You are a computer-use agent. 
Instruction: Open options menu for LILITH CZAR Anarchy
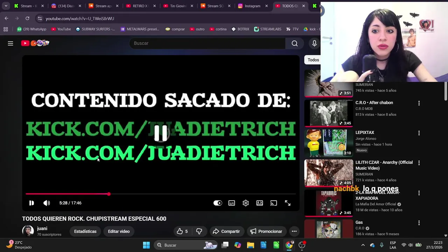[x=419, y=163]
